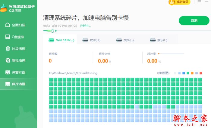Switch to 软件(D:) drive tab

94,39
